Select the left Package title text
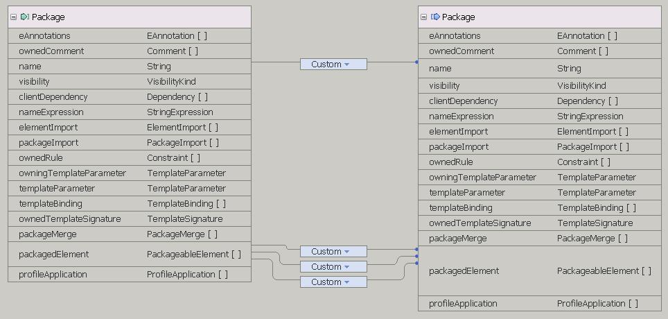This screenshot has width=668, height=319. pos(48,17)
